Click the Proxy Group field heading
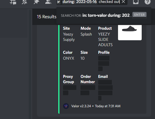 pyautogui.click(x=68, y=79)
